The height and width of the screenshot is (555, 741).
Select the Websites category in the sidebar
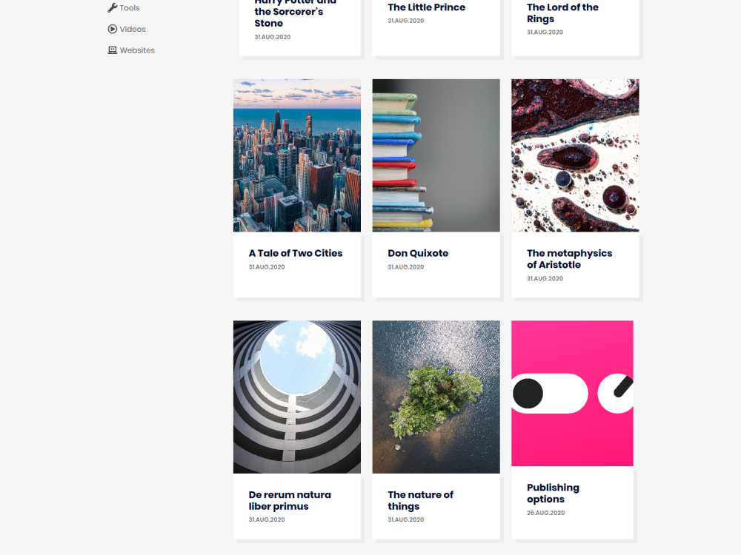138,50
